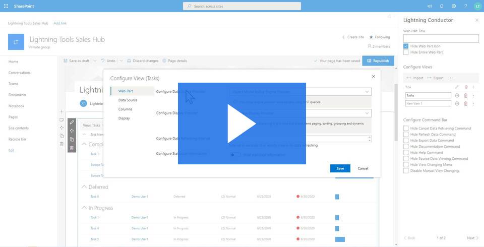Click the Web Part Title input field
This screenshot has height=247, width=484.
pyautogui.click(x=441, y=39)
